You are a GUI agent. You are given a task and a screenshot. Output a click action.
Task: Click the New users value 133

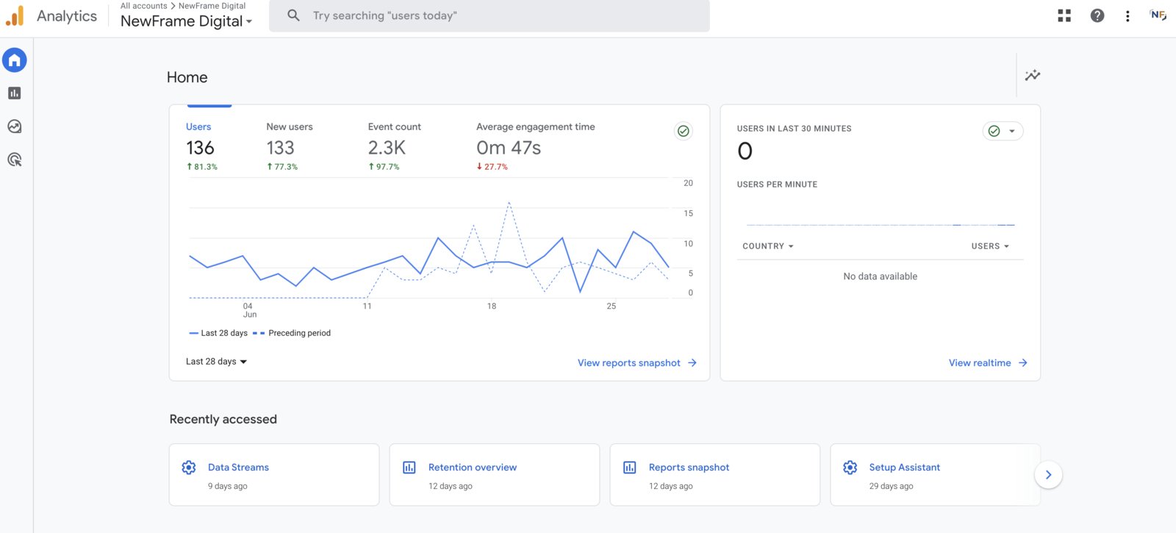pyautogui.click(x=280, y=148)
